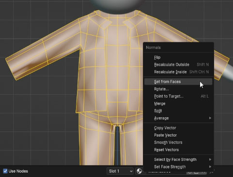Toggle the Use Nodes checkbox
The width and height of the screenshot is (233, 177).
click(5, 171)
